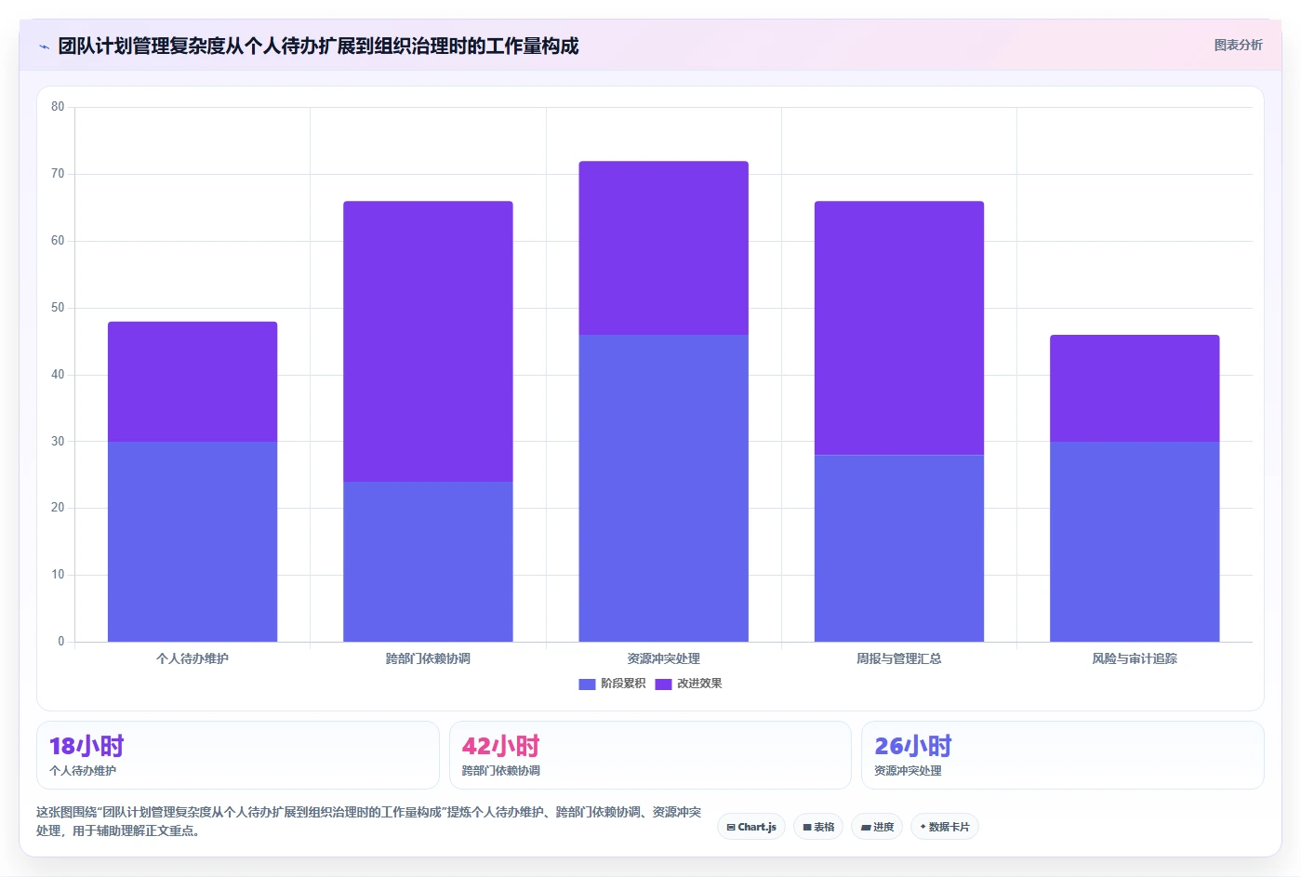The image size is (1301, 877).
Task: Click the 进度 tag chip
Action: (x=877, y=827)
